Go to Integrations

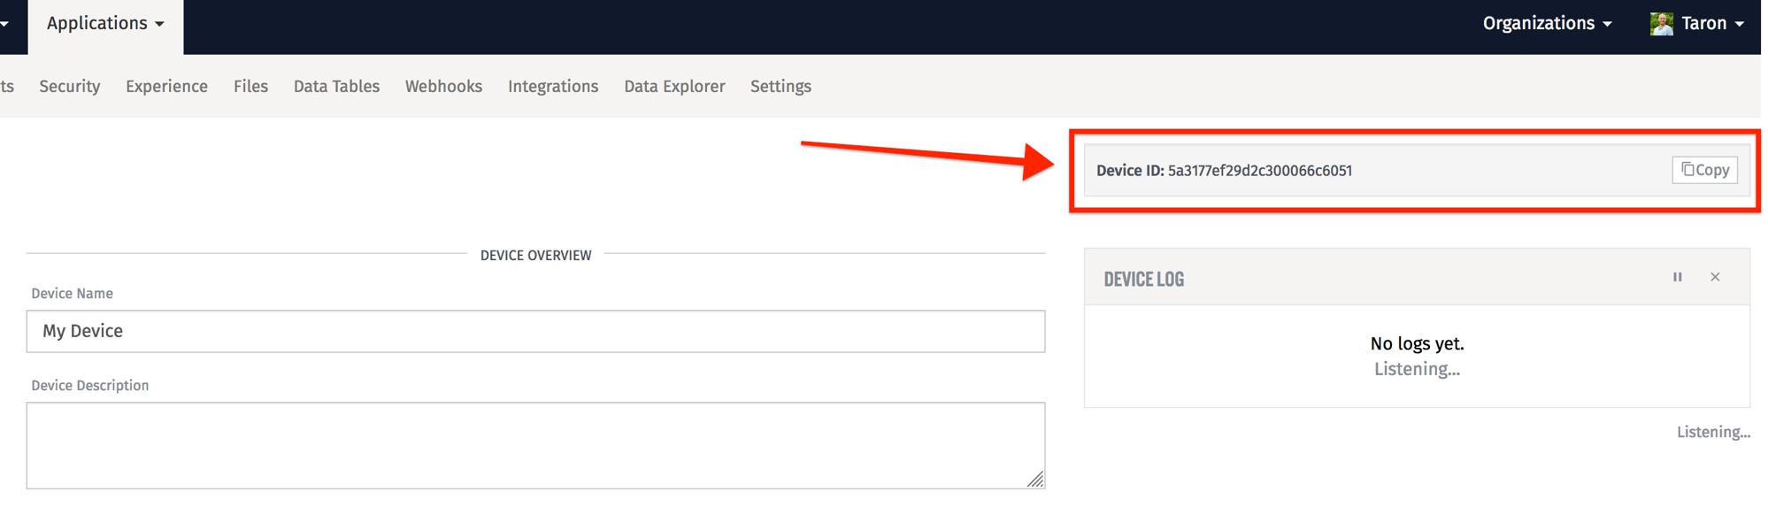point(553,87)
